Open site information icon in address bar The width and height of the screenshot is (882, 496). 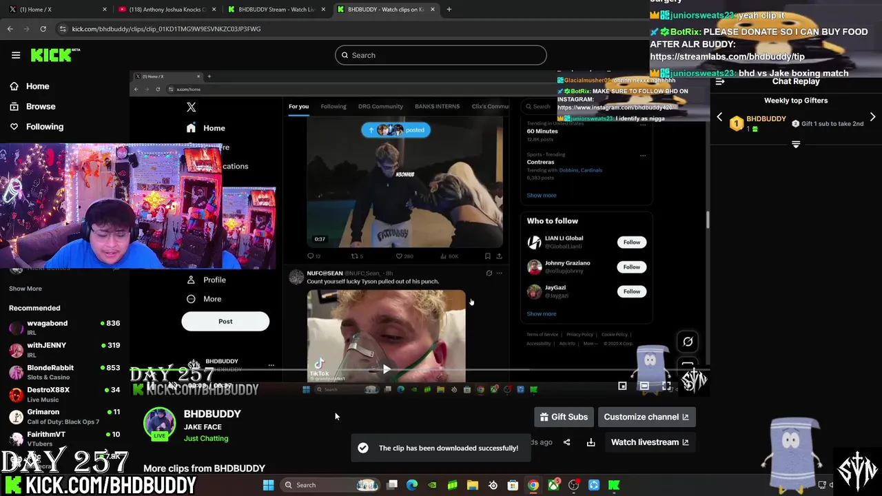click(63, 29)
